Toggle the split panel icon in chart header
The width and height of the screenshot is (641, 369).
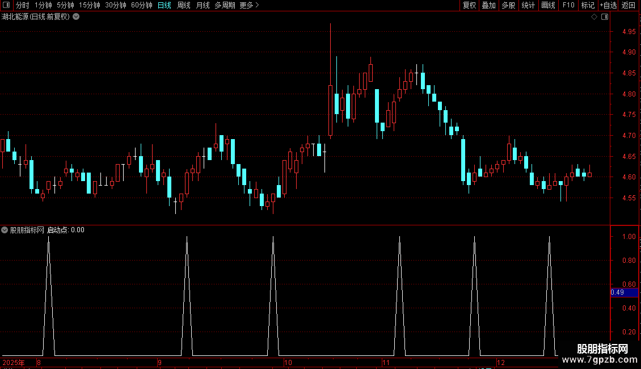pyautogui.click(x=605, y=17)
